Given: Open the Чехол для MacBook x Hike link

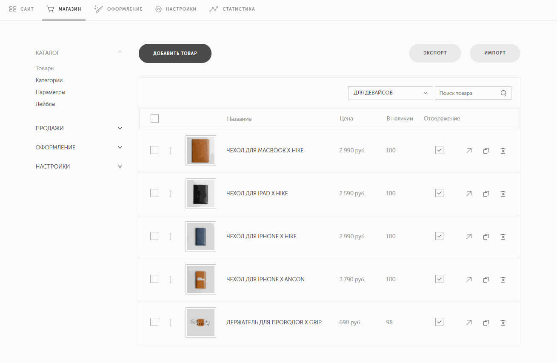Looking at the screenshot, I should (265, 151).
